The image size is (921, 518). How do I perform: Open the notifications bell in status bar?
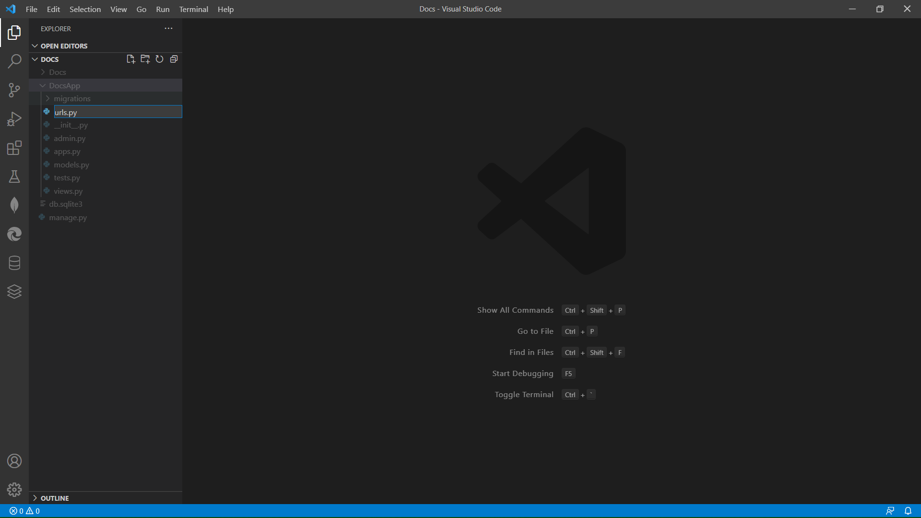pyautogui.click(x=908, y=511)
